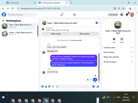Screen dimensions: 138x103
Task: Click the 'Hi, please share' English message
Action: 74,64
